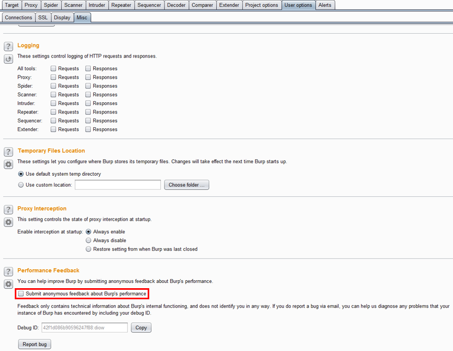Select Restore setting from when Burp was last closed
Viewport: 453px width, 351px height.
point(89,249)
